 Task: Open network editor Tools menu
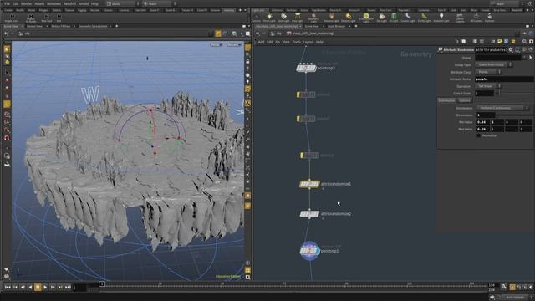[296, 42]
